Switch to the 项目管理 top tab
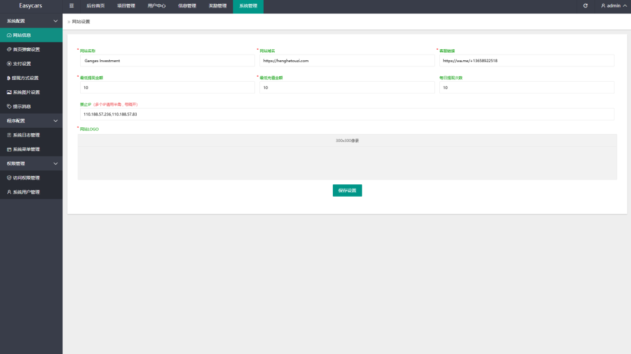The height and width of the screenshot is (354, 631). click(126, 6)
